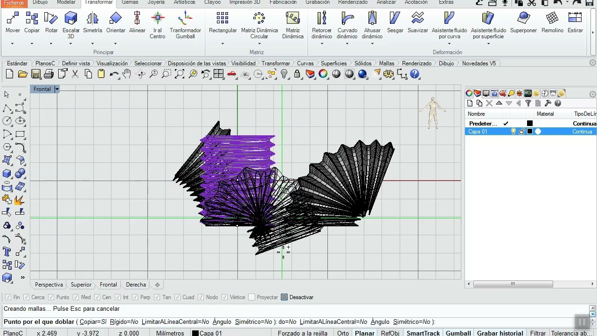Click the delete layer X icon
The height and width of the screenshot is (336, 597).
(x=489, y=103)
